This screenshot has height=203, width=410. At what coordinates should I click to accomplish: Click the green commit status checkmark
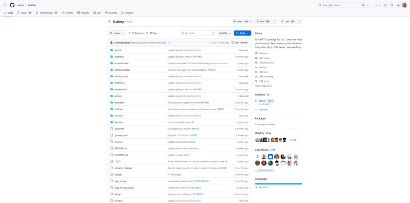click(169, 42)
